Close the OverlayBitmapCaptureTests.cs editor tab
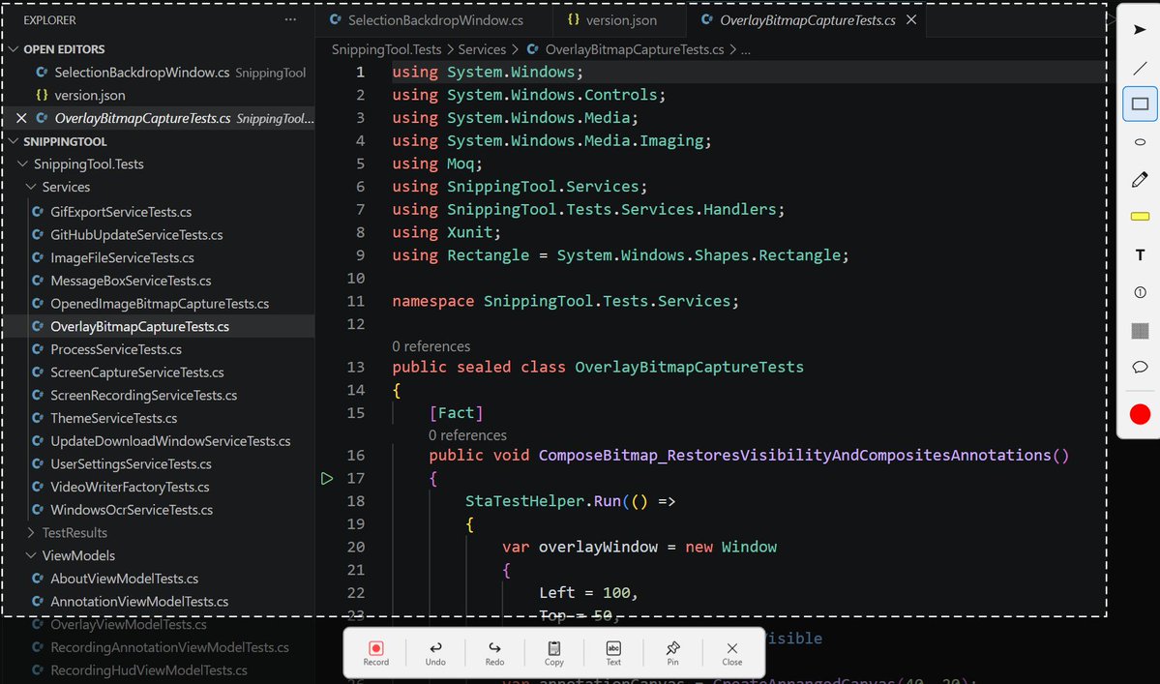The image size is (1160, 684). (x=911, y=20)
